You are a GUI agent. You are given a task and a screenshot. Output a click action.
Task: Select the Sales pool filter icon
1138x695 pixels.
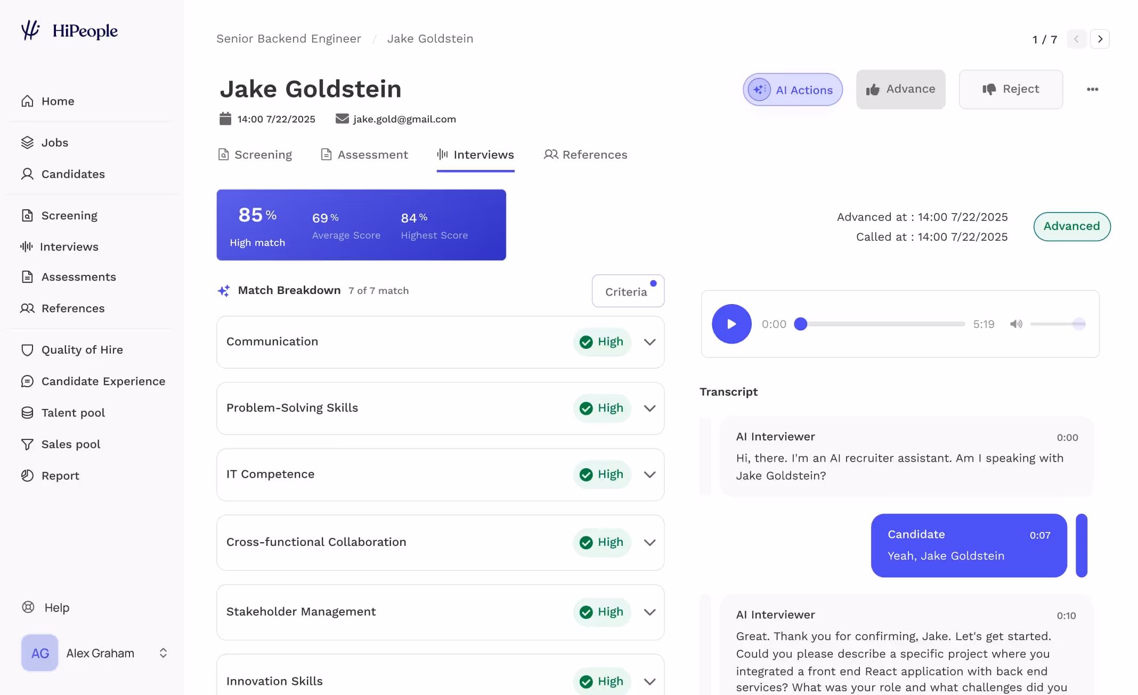27,444
